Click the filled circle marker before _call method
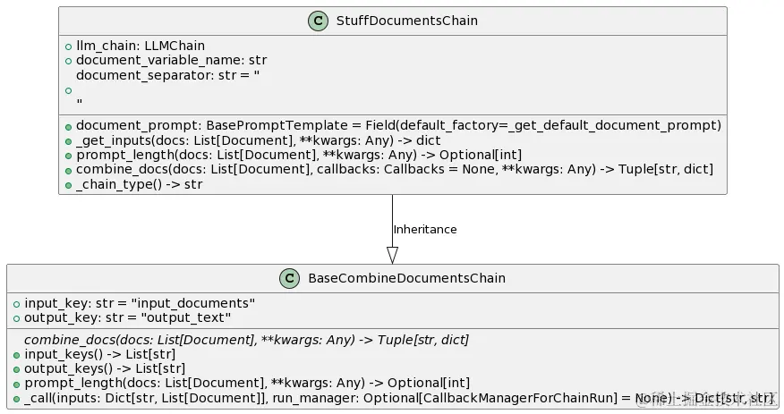Image resolution: width=784 pixels, height=414 pixels. (16, 398)
